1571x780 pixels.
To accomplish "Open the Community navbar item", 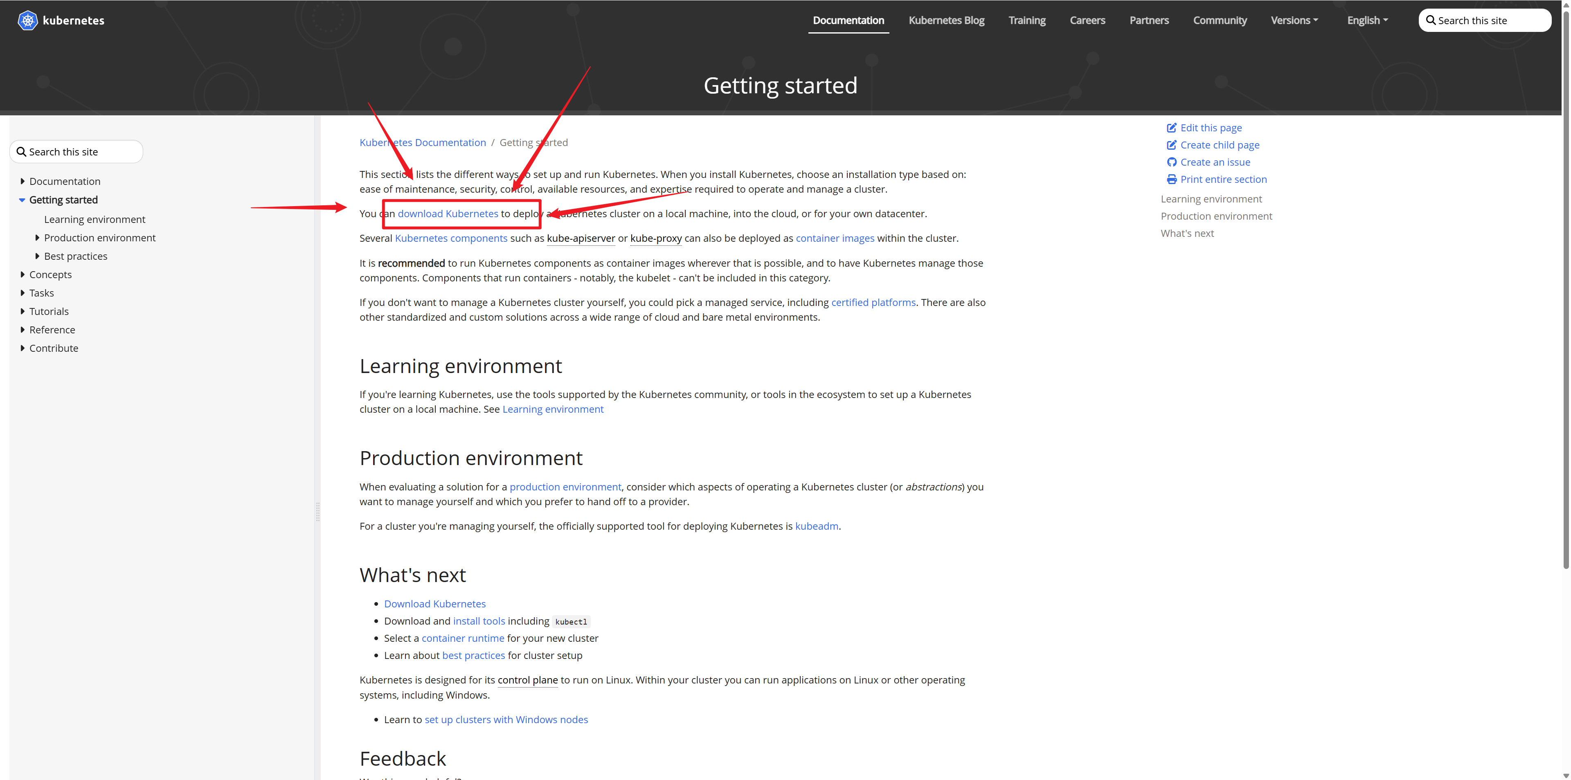I will (x=1220, y=20).
